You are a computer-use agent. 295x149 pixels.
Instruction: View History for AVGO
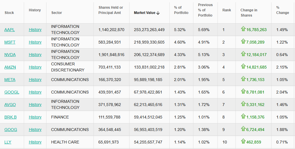pos(35,105)
